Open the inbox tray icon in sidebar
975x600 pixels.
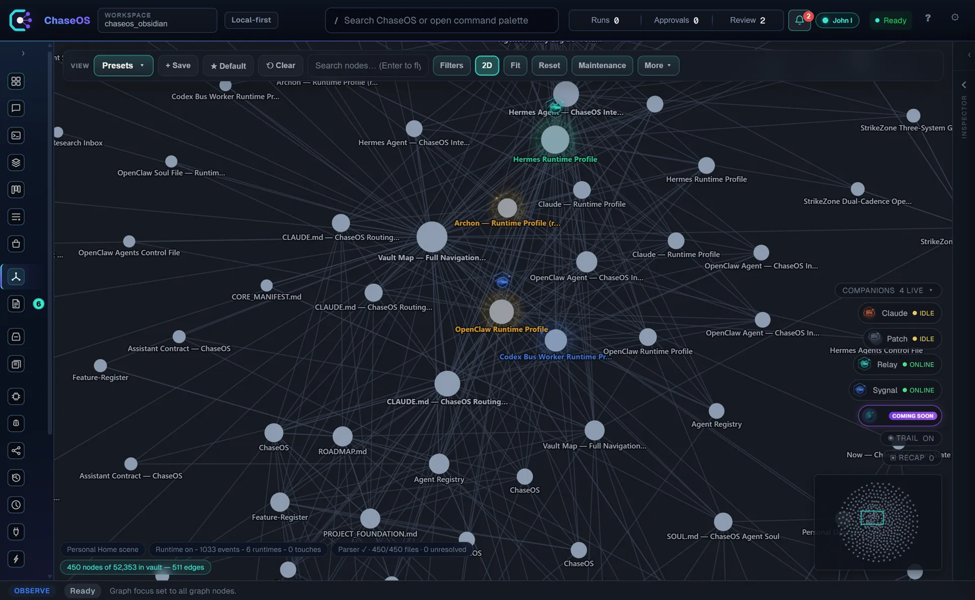pos(16,337)
